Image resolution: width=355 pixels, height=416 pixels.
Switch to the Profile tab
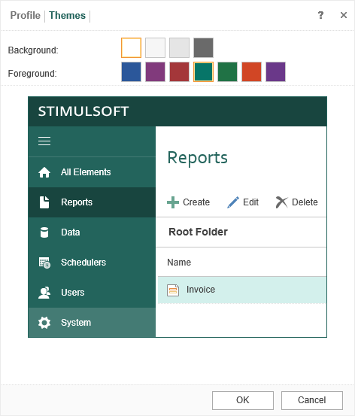coord(26,15)
